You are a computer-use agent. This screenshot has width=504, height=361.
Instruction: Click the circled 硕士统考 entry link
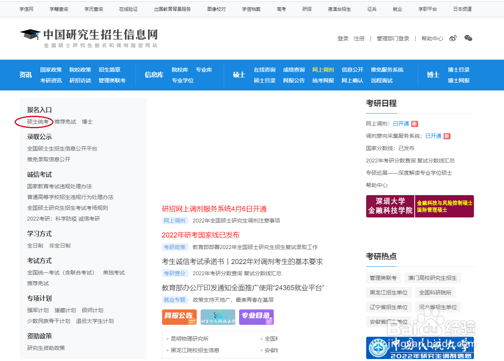click(x=34, y=121)
